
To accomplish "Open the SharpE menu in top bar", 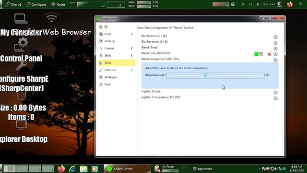I will [13, 4].
